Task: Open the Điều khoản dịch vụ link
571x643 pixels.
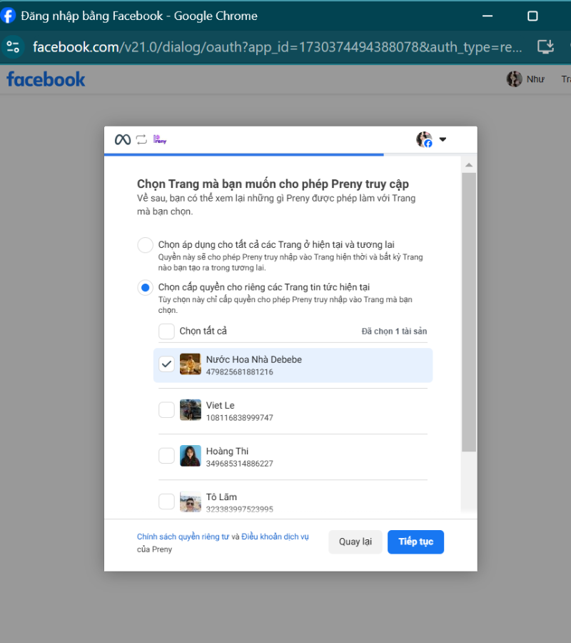Action: (x=275, y=537)
